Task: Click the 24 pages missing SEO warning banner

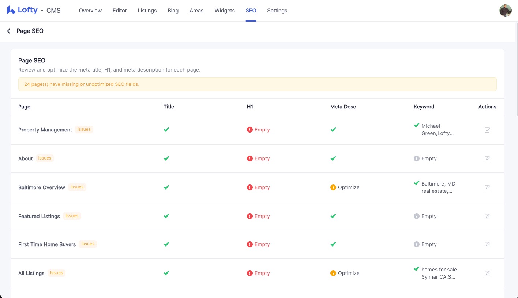Action: tap(258, 84)
